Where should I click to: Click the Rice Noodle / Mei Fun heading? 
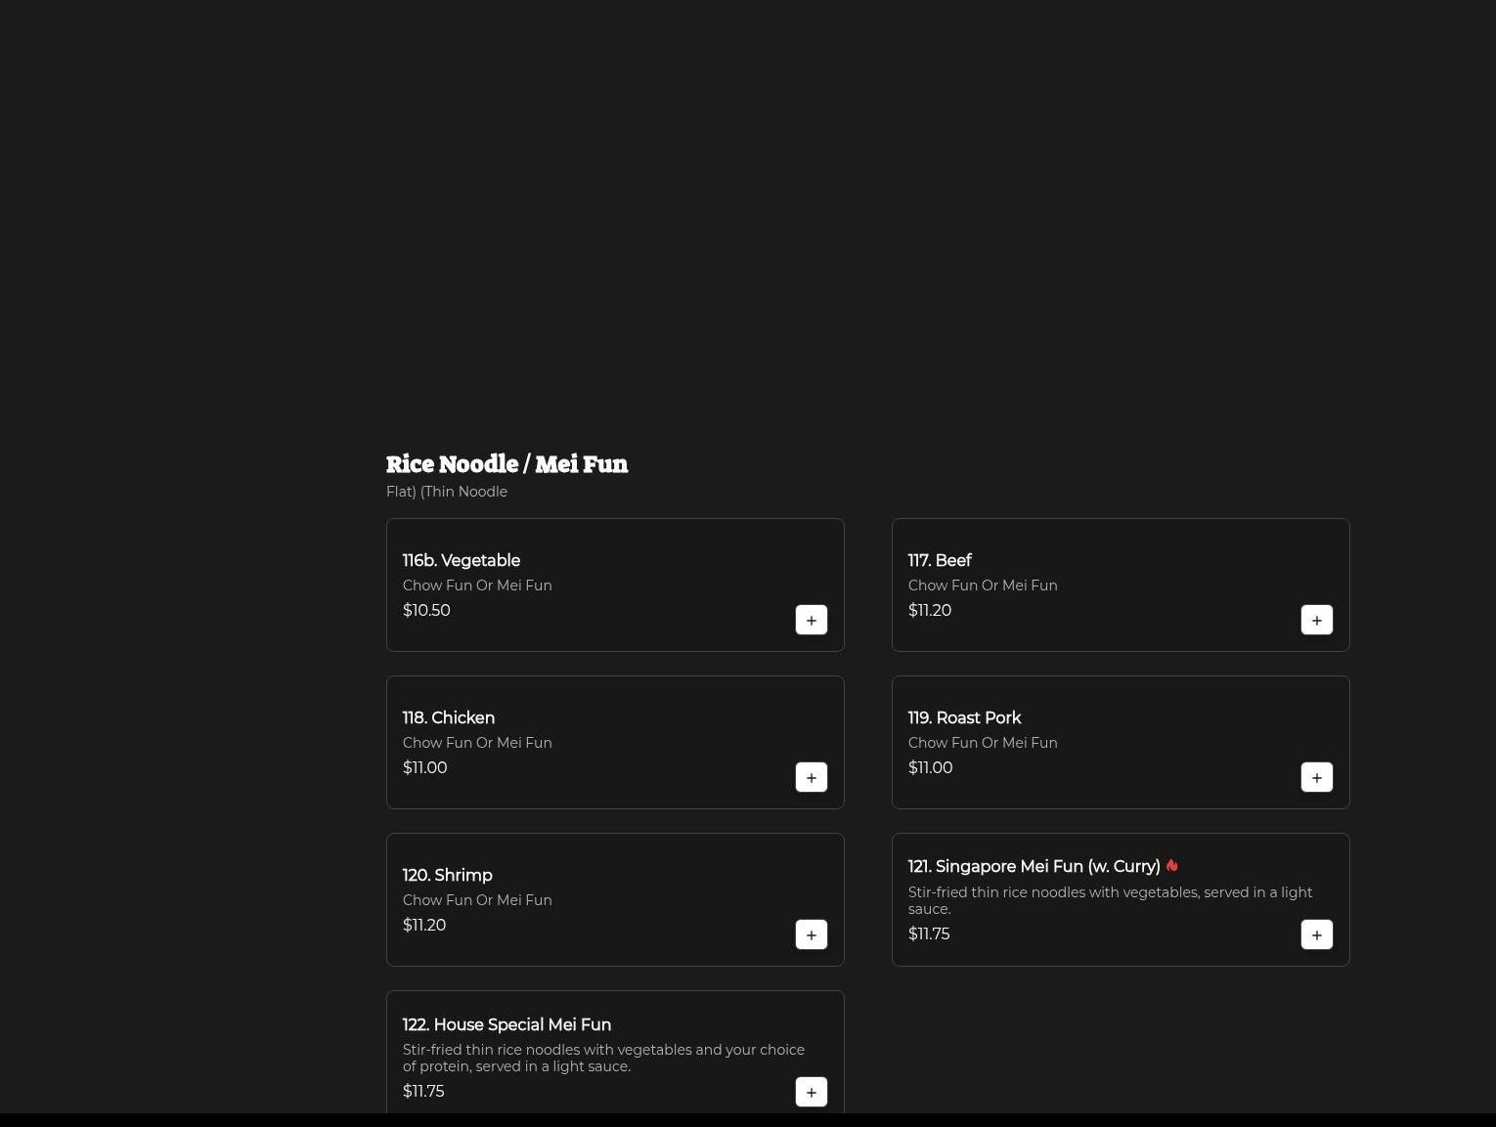pyautogui.click(x=506, y=463)
